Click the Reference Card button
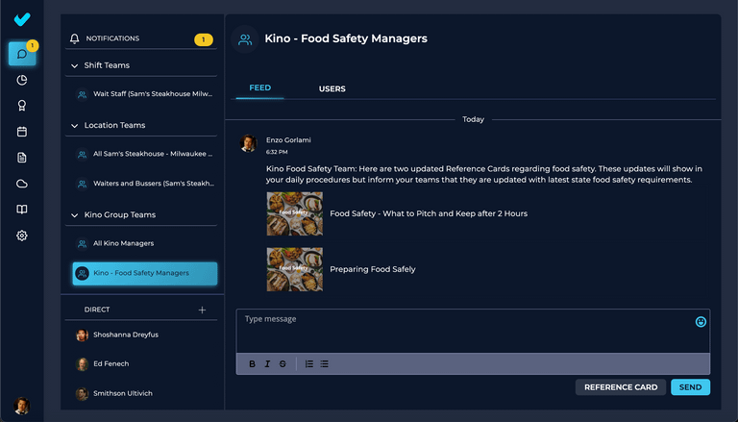The image size is (738, 422). click(620, 387)
